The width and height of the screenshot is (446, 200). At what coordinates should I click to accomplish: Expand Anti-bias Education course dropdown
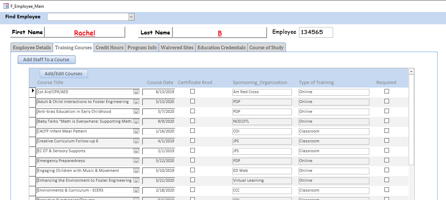136,112
